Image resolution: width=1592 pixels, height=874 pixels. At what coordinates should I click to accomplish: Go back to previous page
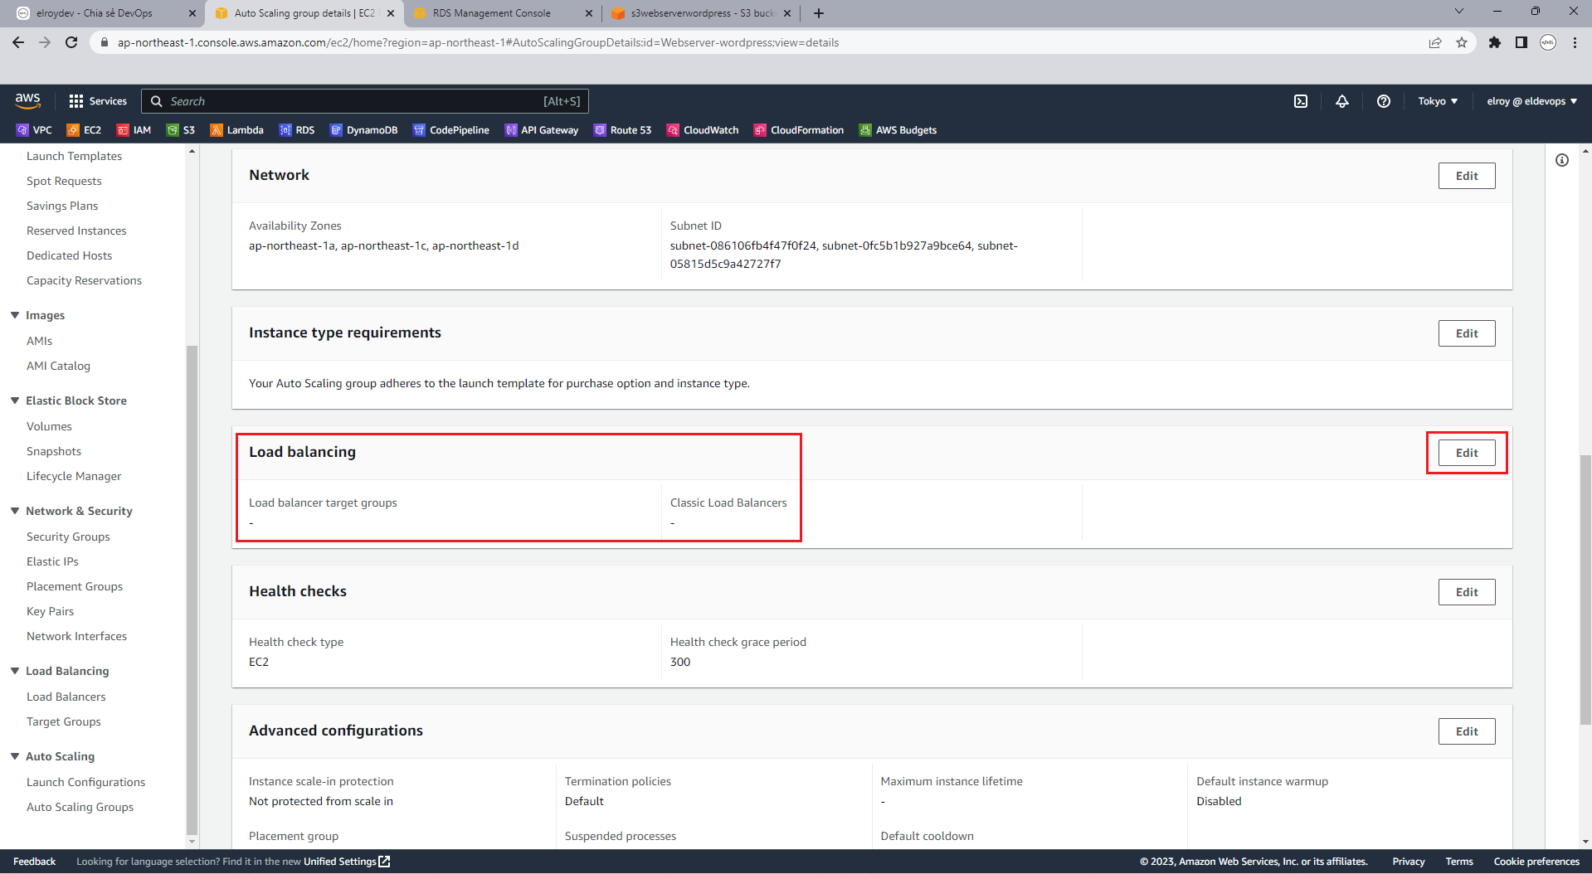(18, 42)
